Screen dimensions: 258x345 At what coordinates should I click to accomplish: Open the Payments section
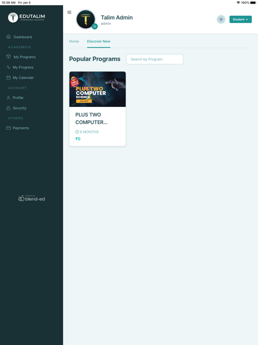[21, 128]
